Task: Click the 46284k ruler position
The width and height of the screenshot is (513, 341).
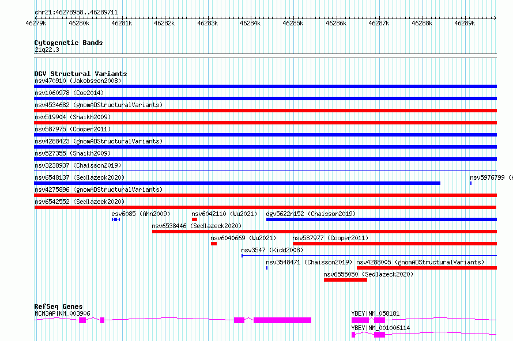Action: point(250,23)
